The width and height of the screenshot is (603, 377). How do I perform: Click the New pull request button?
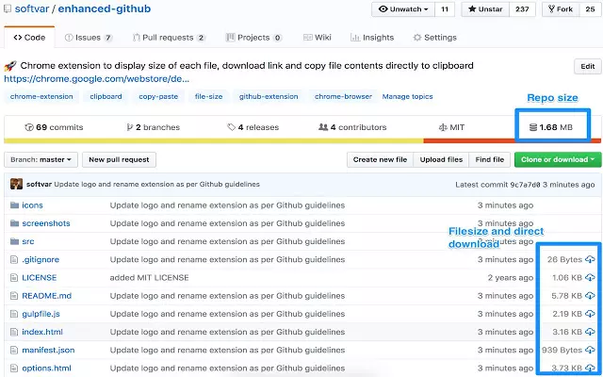[x=119, y=159]
